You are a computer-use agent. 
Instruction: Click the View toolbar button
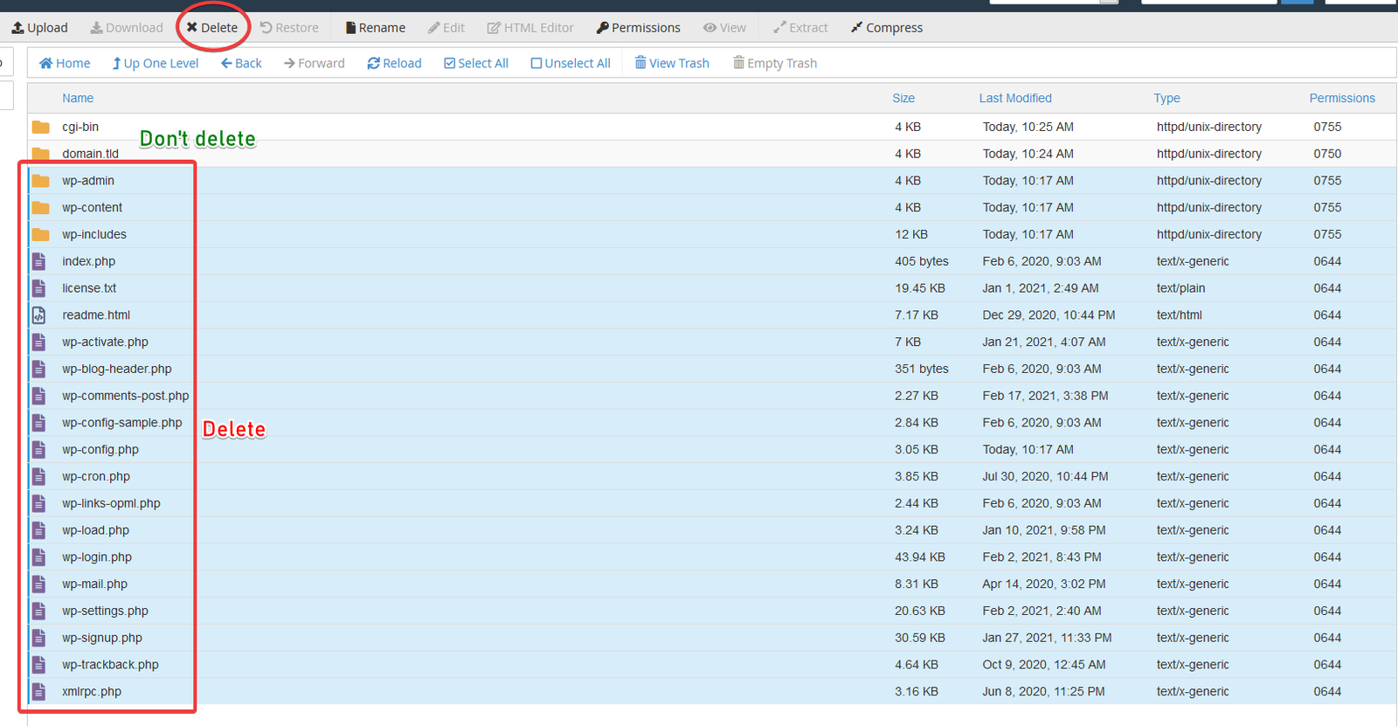(x=725, y=28)
